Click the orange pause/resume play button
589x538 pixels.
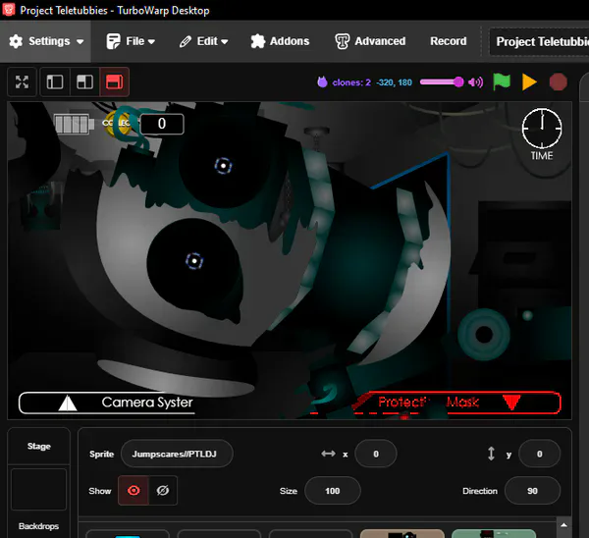point(529,81)
